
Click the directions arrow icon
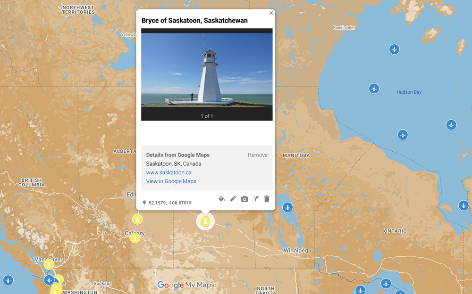pos(255,199)
